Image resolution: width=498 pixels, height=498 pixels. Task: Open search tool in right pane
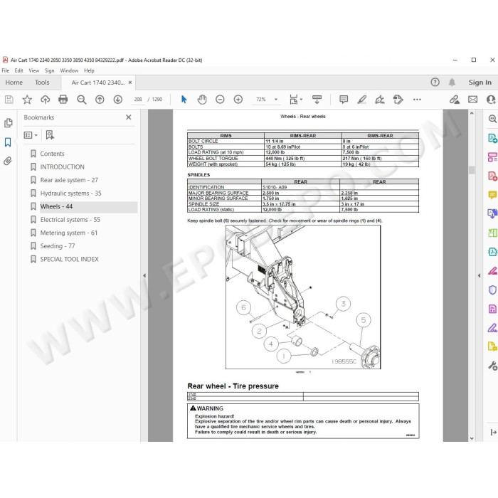coord(492,119)
